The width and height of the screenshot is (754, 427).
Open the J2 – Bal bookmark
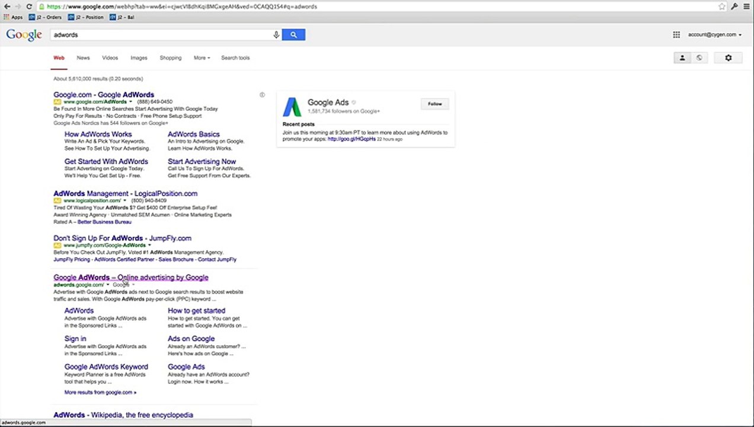122,17
